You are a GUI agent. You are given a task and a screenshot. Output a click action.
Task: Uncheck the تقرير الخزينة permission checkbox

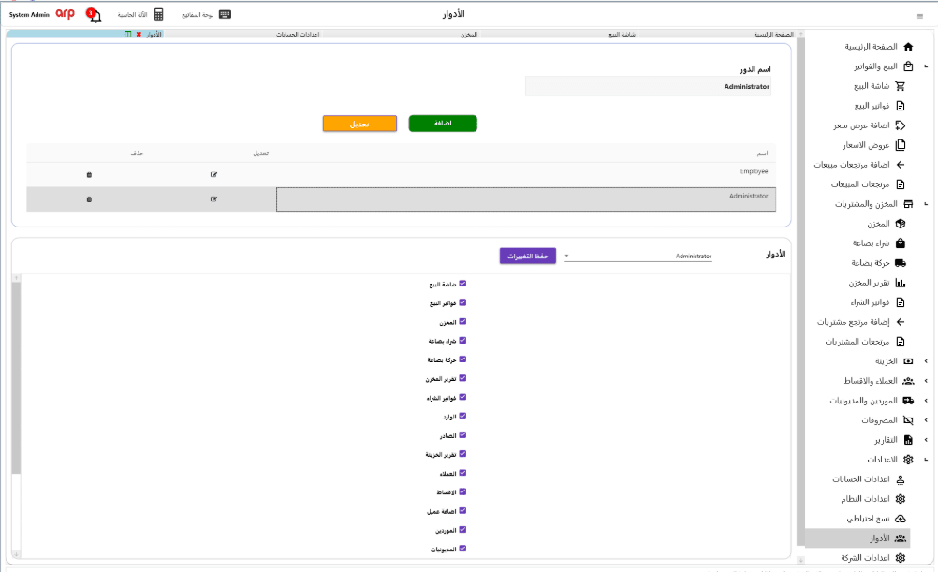[462, 454]
